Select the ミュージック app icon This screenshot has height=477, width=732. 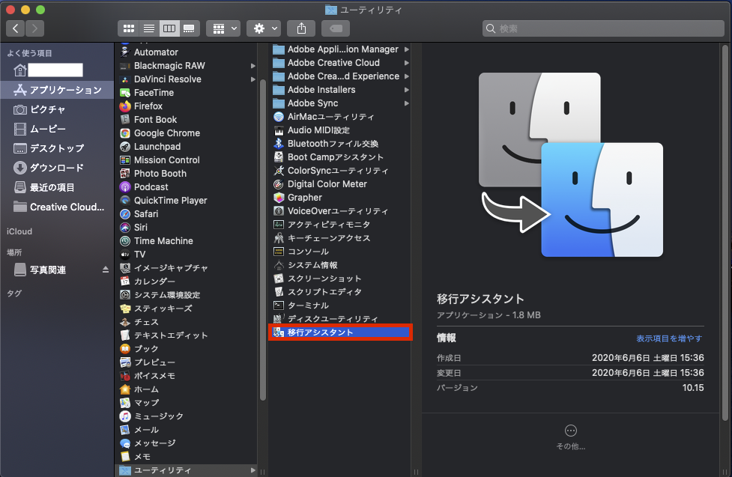pyautogui.click(x=124, y=416)
